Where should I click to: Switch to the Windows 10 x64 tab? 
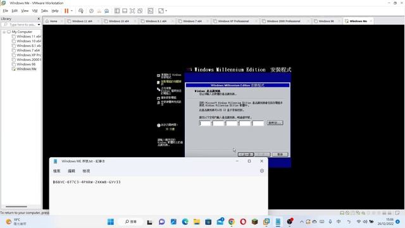click(119, 21)
